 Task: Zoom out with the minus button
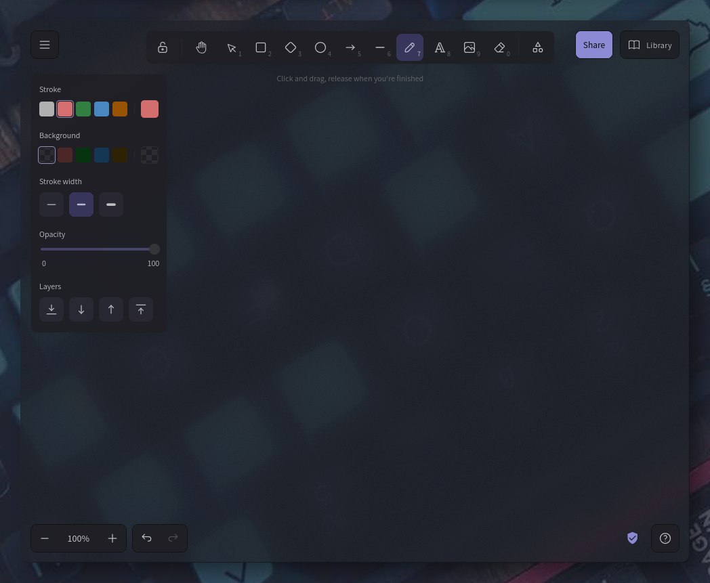tap(45, 538)
